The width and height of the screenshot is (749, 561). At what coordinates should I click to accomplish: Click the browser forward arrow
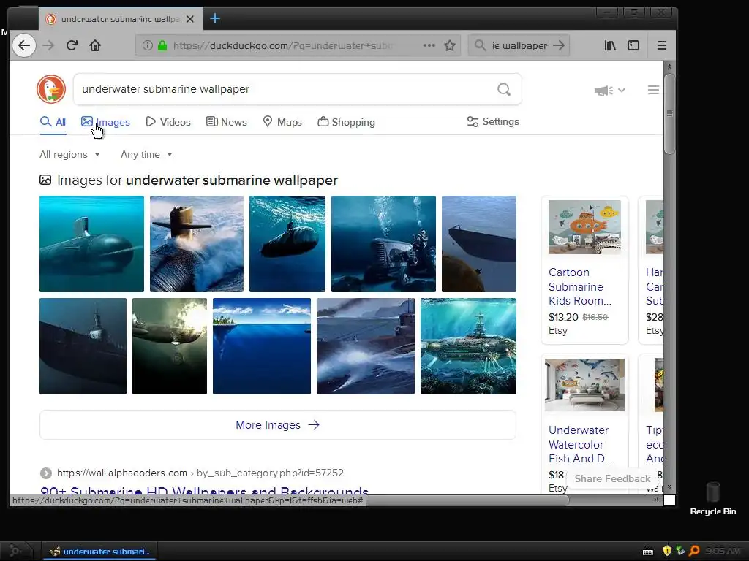point(48,45)
